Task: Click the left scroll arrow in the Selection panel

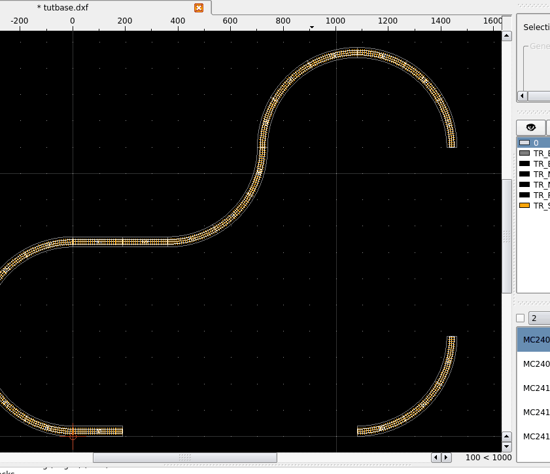Action: [522, 96]
